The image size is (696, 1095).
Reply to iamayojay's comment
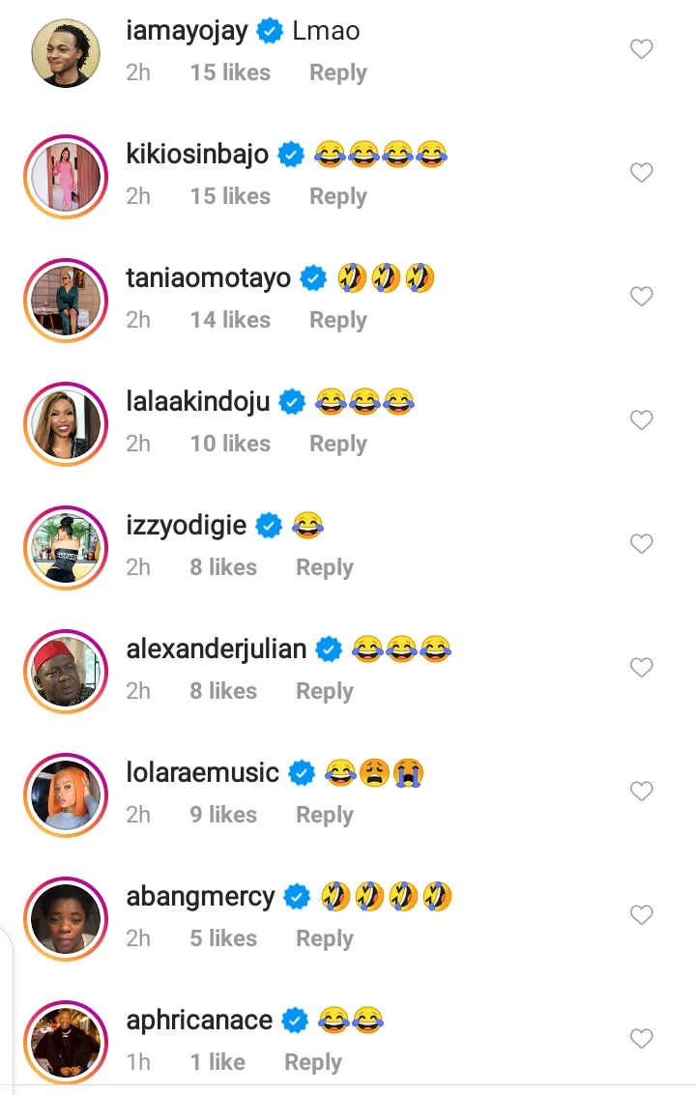click(337, 72)
